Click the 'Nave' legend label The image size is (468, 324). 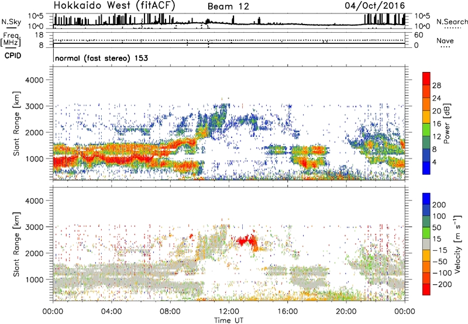pyautogui.click(x=445, y=41)
